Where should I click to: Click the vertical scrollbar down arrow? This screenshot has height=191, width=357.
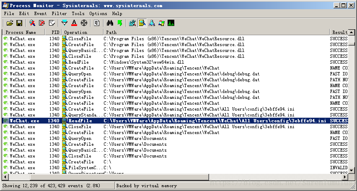(351, 170)
